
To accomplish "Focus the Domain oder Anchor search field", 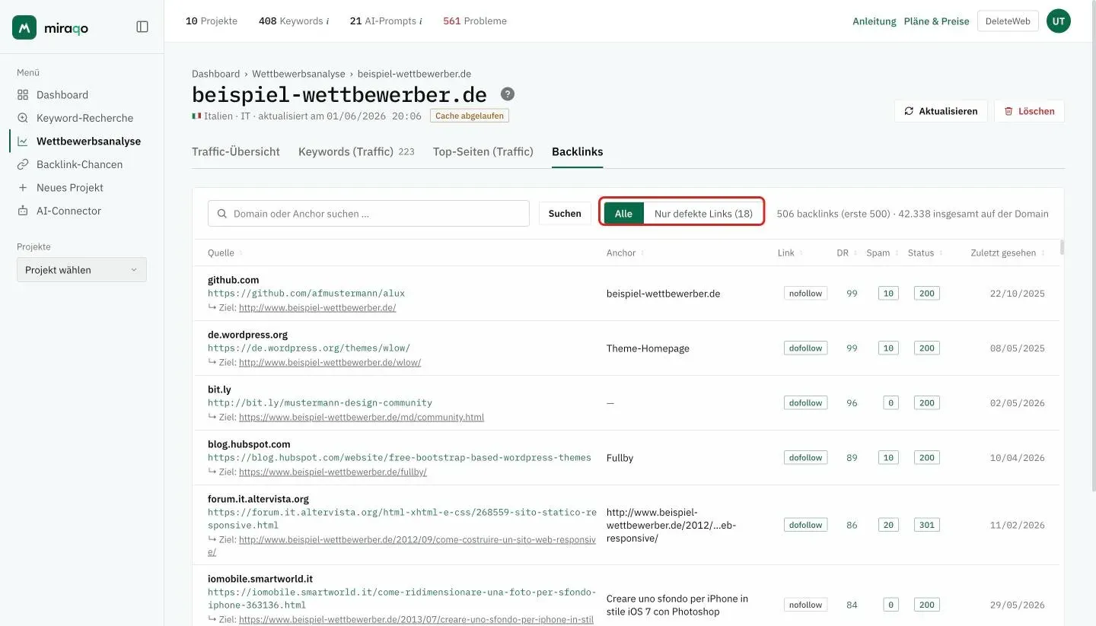I will pos(368,214).
